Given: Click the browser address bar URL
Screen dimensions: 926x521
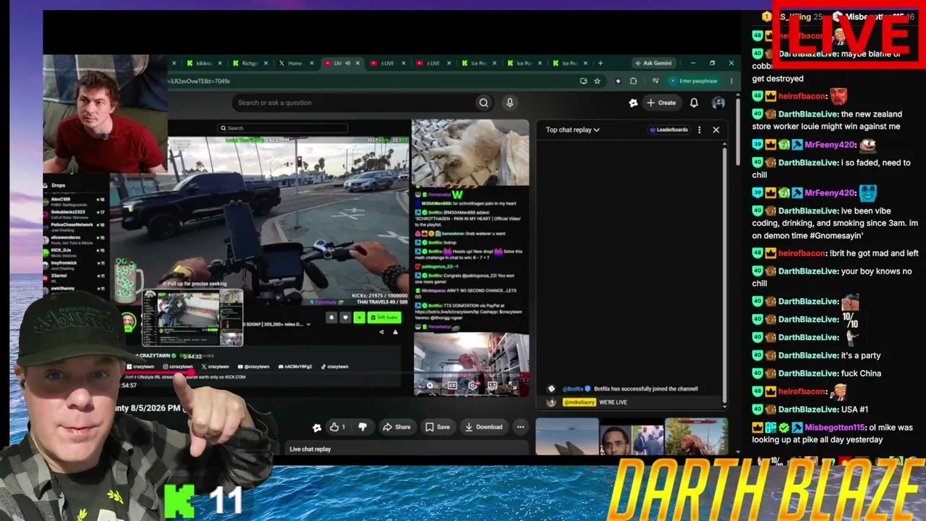Looking at the screenshot, I should coord(198,81).
